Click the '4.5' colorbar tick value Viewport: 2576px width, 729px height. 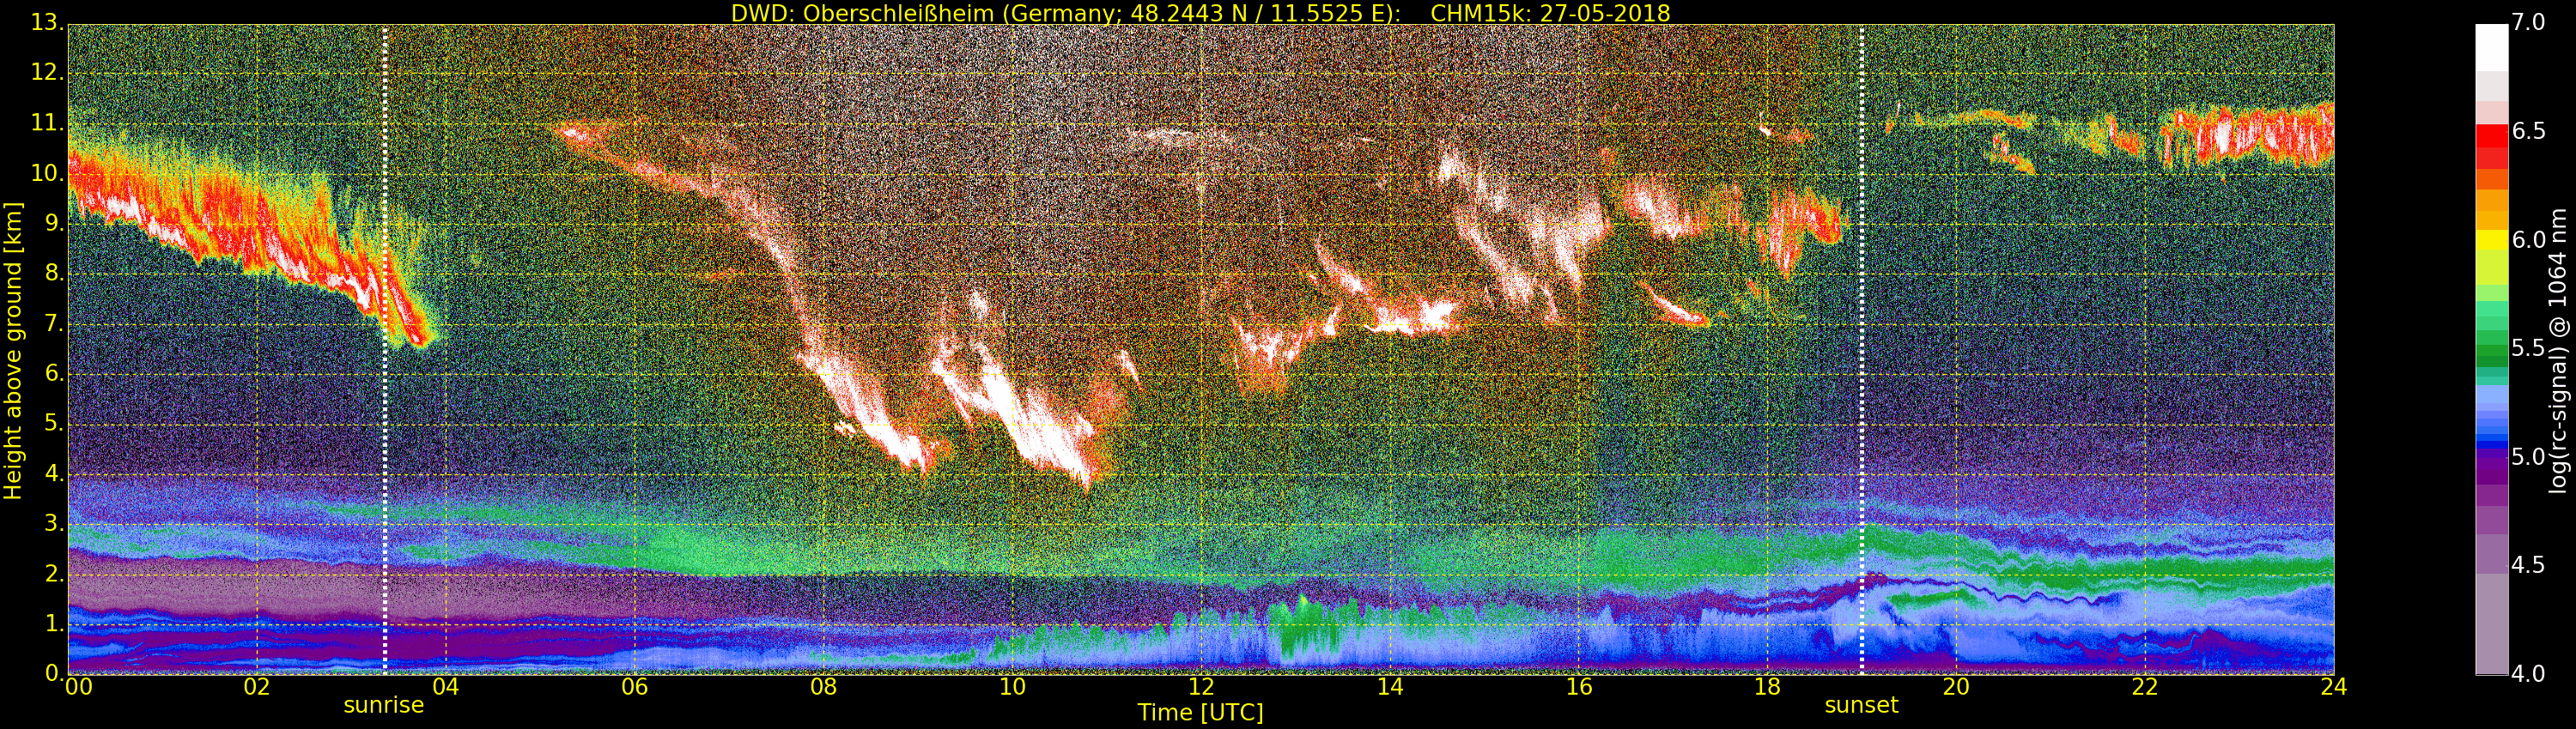(2528, 564)
